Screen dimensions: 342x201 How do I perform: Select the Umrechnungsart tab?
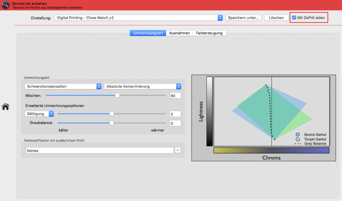(148, 33)
